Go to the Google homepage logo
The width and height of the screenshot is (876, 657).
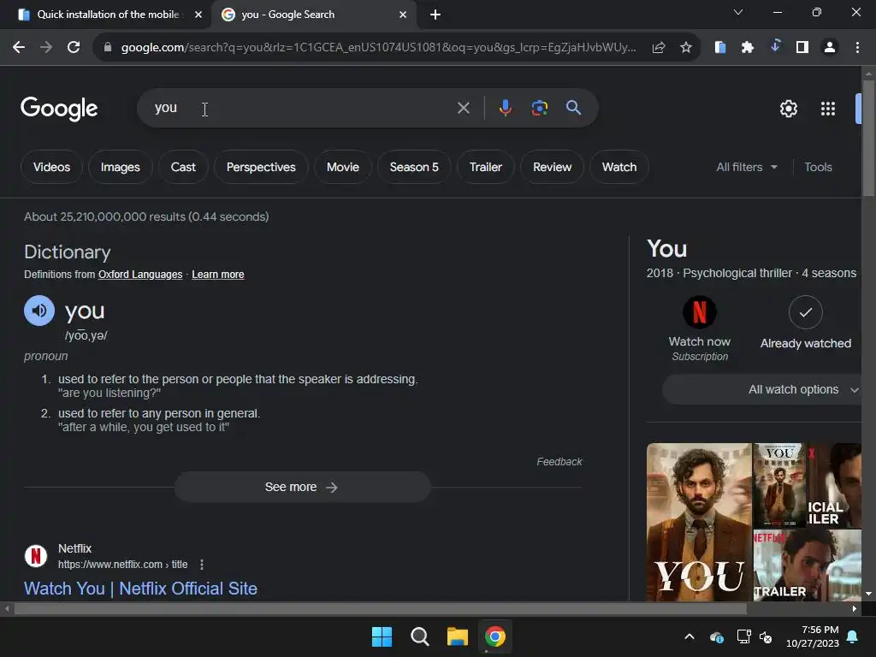coord(59,109)
